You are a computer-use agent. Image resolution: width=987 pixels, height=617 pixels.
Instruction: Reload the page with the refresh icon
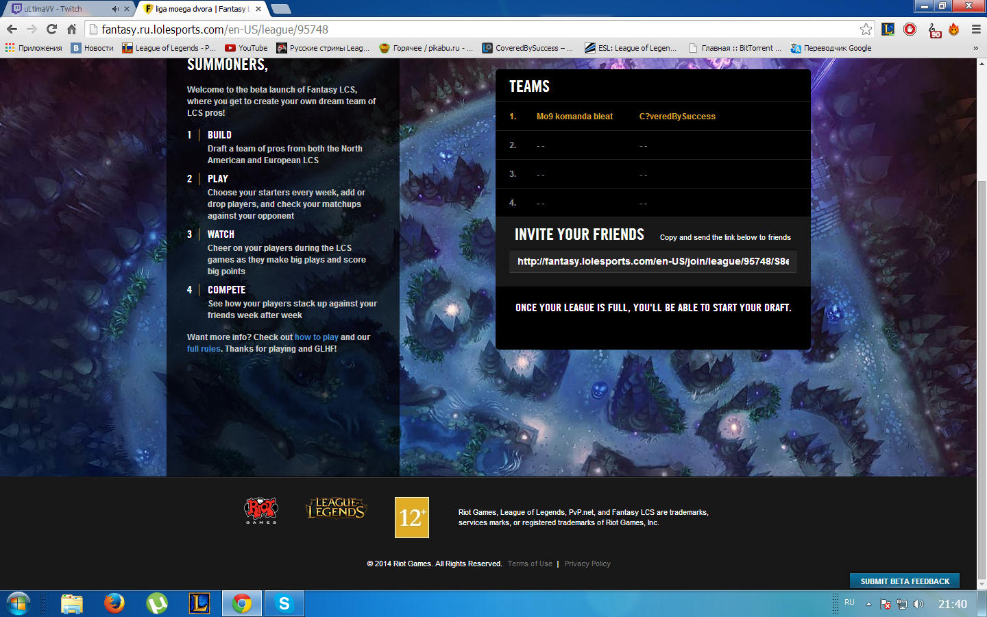click(x=51, y=29)
